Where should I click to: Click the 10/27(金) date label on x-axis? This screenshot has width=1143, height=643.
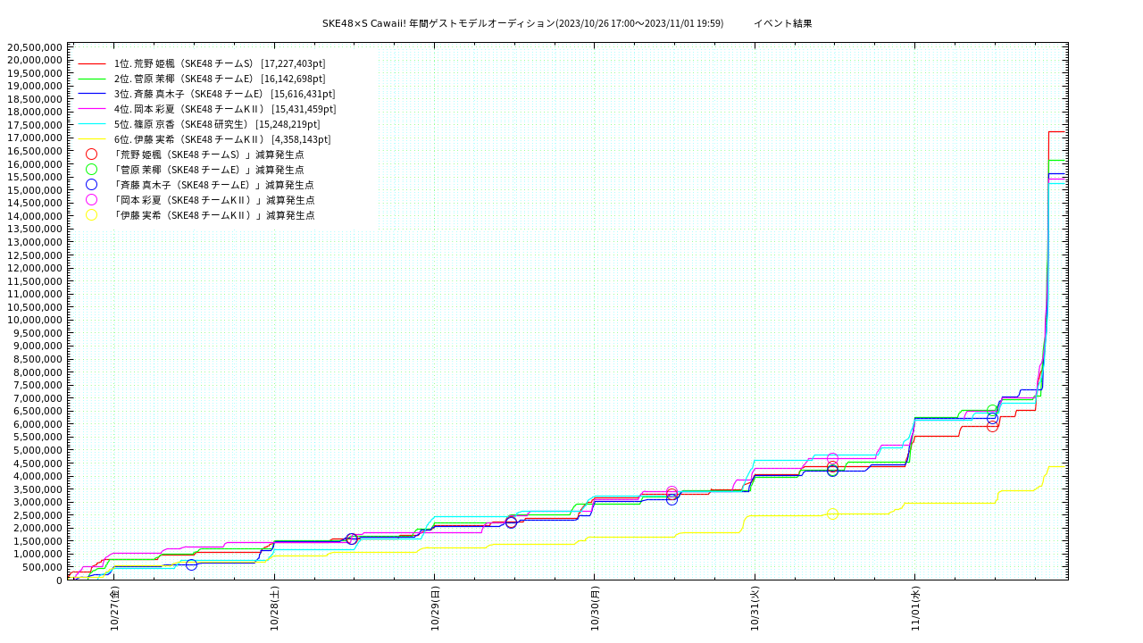[115, 608]
